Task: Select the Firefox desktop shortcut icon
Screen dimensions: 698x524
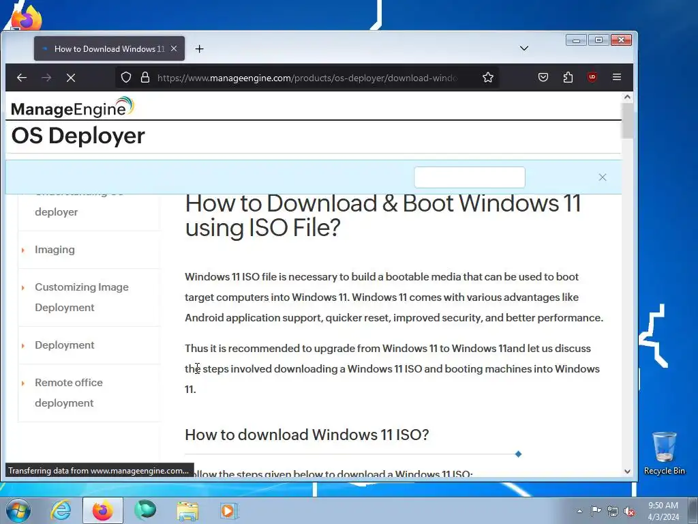Action: (27, 18)
